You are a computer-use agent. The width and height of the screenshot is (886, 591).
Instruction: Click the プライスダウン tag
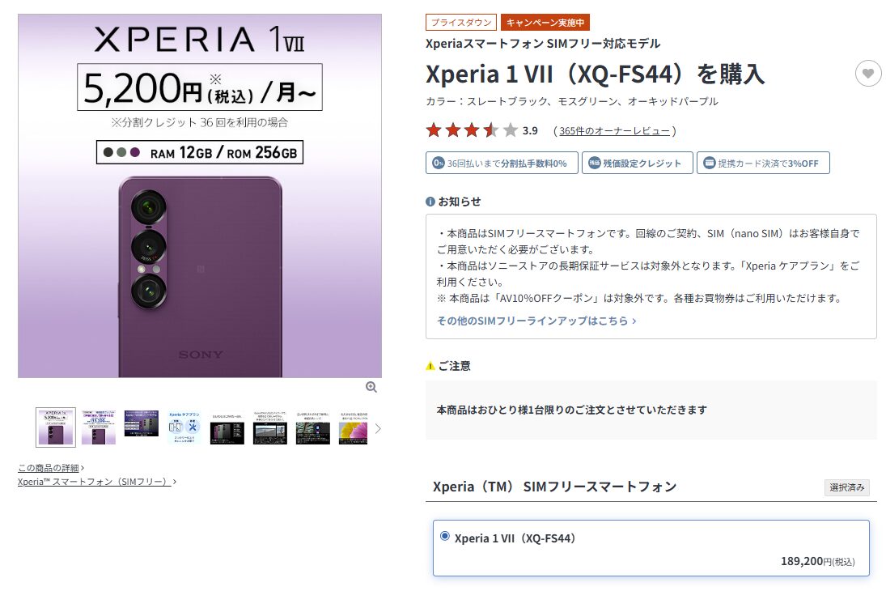[461, 23]
